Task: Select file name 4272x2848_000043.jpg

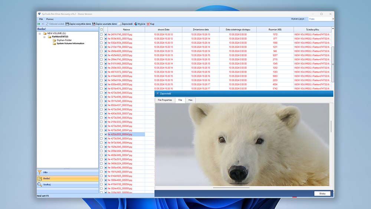Action: tap(120, 138)
